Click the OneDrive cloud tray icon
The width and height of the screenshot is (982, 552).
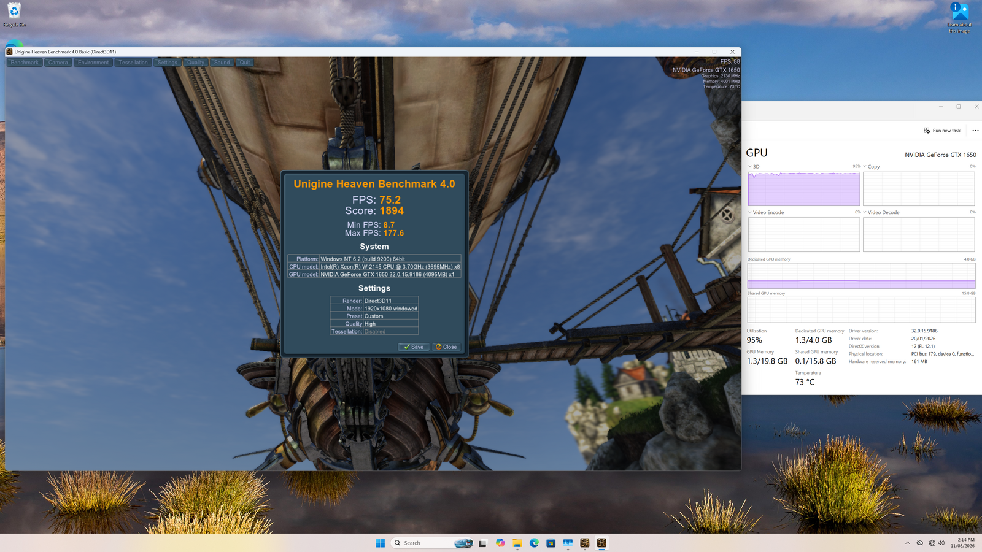tap(919, 543)
